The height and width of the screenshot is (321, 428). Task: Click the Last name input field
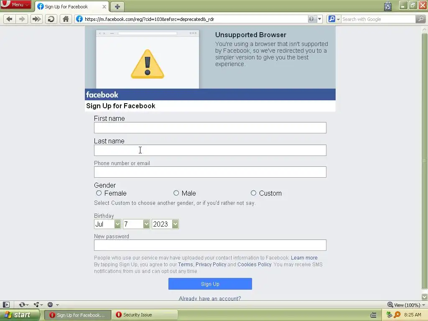tap(210, 150)
